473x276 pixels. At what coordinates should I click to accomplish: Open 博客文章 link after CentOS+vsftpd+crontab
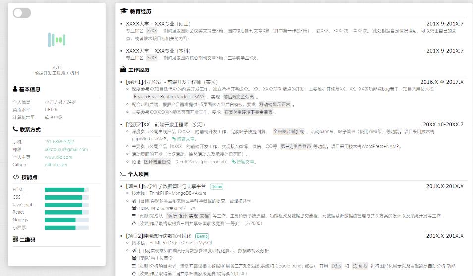click(246, 162)
